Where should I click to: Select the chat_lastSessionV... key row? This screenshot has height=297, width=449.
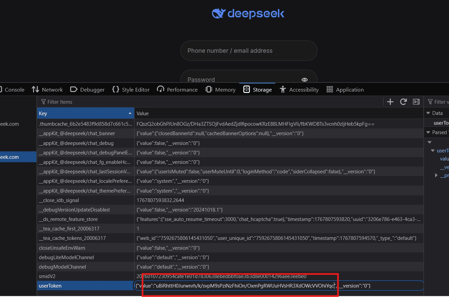pos(86,172)
